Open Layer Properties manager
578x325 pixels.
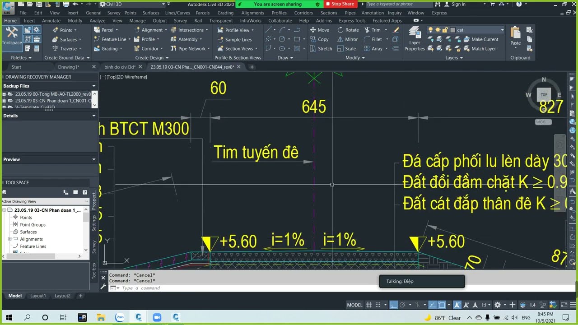pyautogui.click(x=415, y=39)
